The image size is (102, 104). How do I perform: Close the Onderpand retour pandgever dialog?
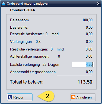(x=98, y=4)
